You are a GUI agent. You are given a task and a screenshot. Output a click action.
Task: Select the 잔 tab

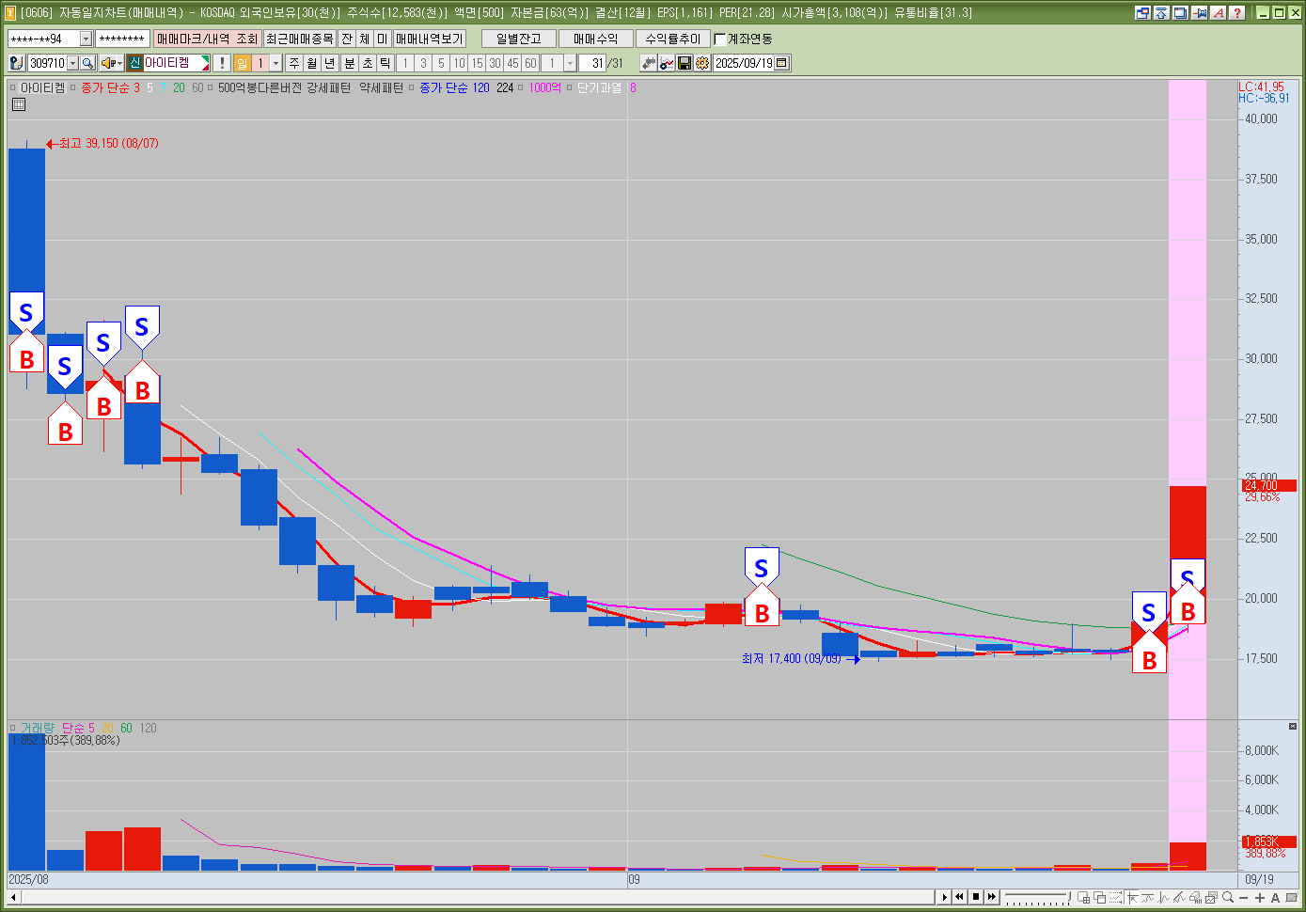point(347,39)
